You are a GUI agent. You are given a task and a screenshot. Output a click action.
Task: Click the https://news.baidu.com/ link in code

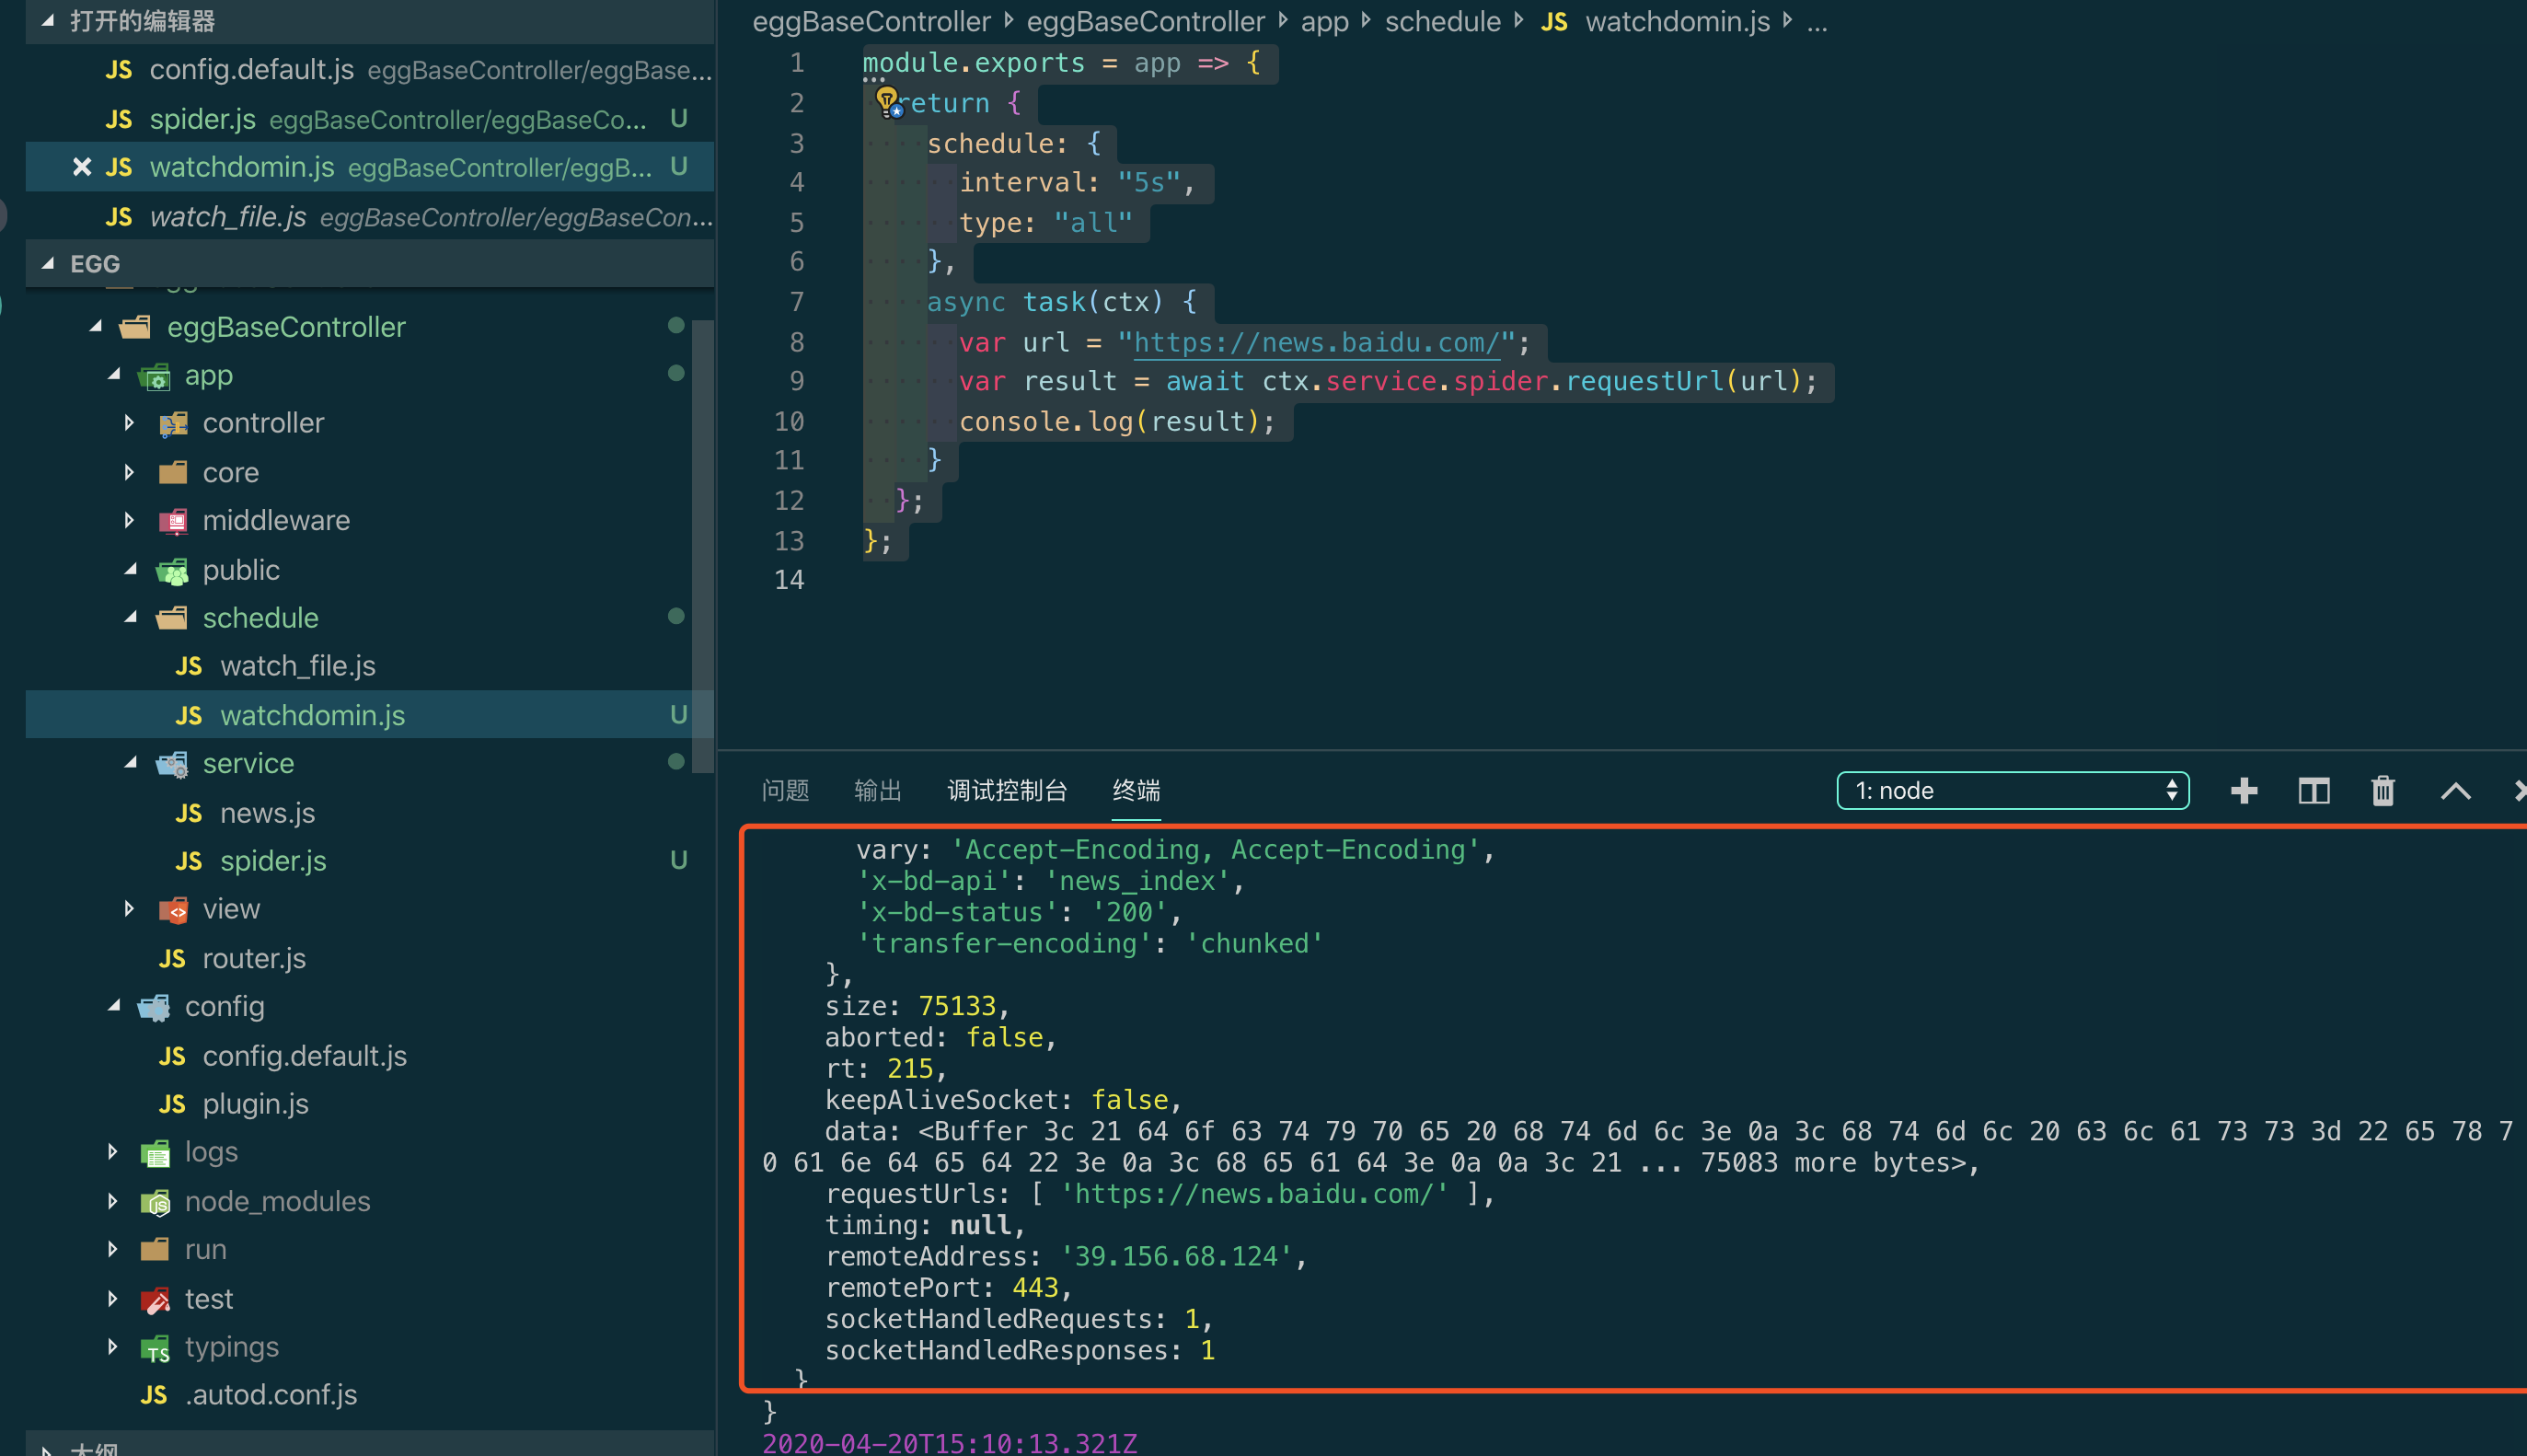(1317, 342)
